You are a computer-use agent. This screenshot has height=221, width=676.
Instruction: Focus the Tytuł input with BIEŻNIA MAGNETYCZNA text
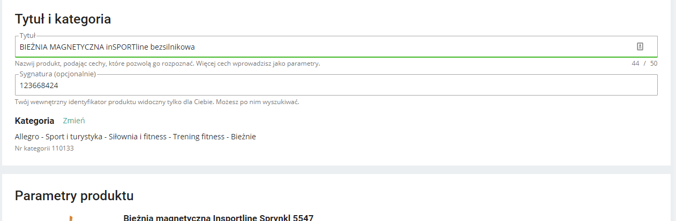coord(321,47)
